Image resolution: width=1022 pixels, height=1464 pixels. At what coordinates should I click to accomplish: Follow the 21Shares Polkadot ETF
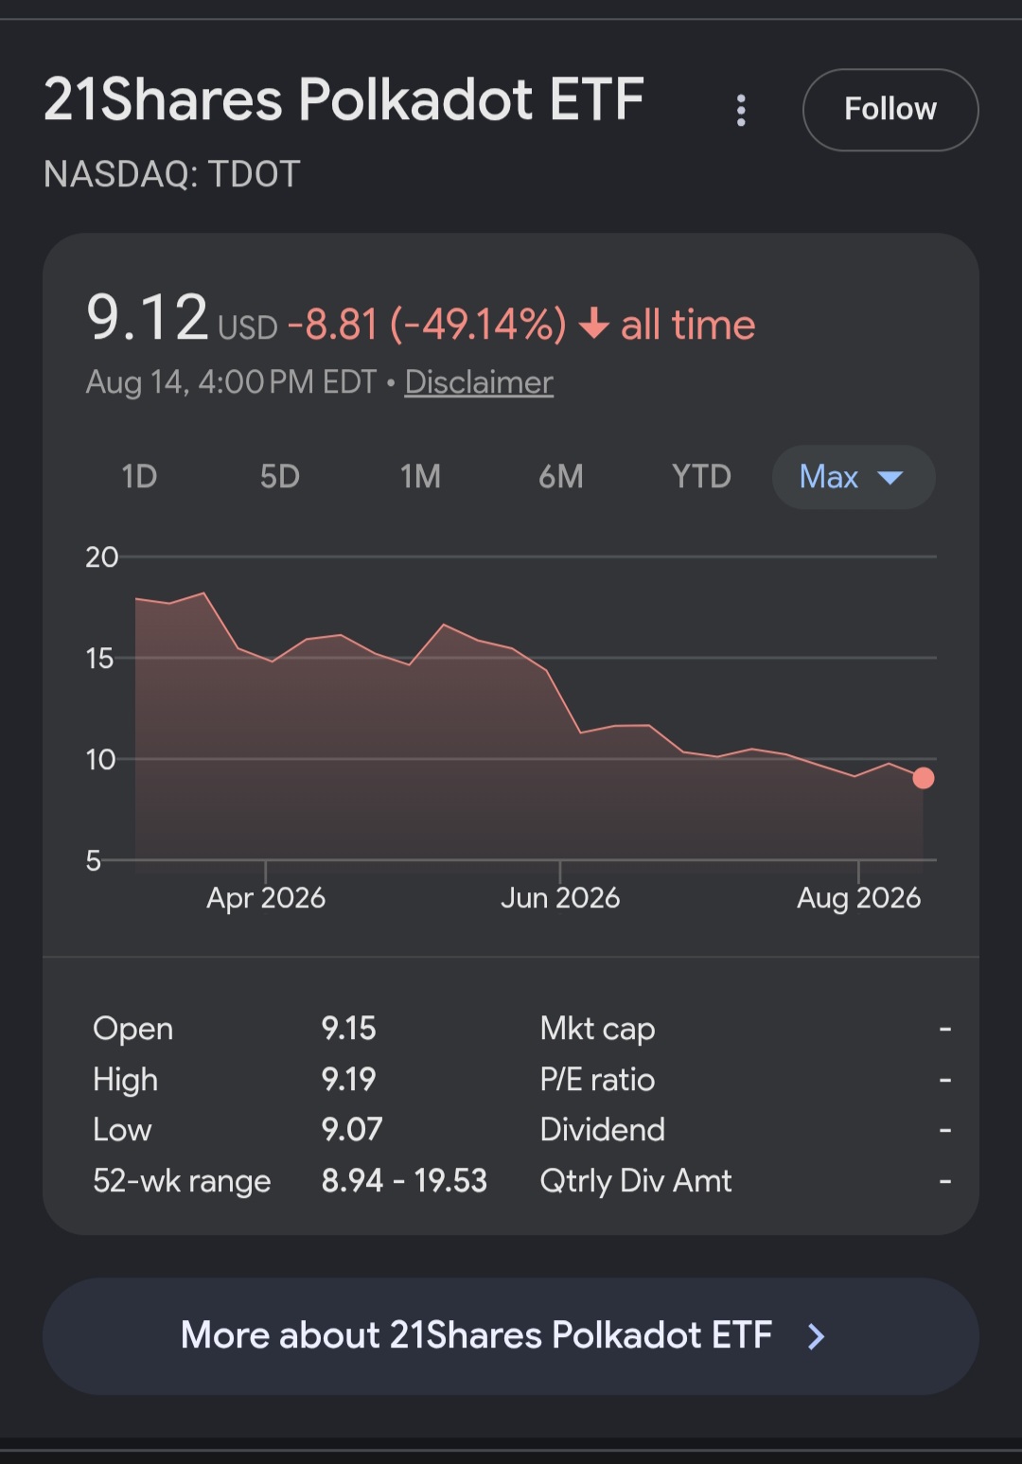tap(890, 110)
